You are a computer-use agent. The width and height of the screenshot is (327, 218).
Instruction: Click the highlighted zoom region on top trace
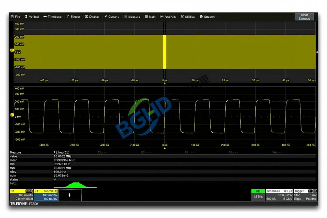tap(164, 52)
